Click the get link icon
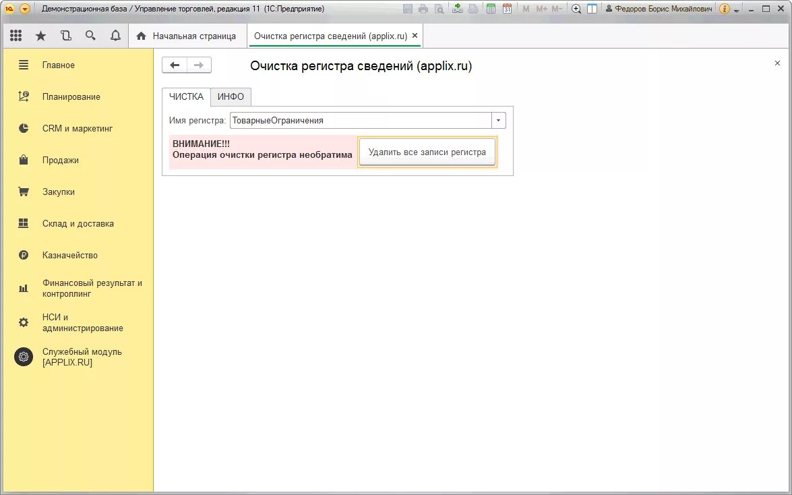 [457, 9]
